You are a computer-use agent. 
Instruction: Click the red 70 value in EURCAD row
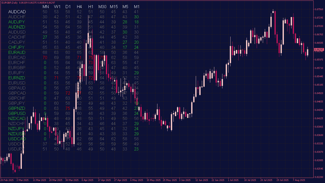45,57
